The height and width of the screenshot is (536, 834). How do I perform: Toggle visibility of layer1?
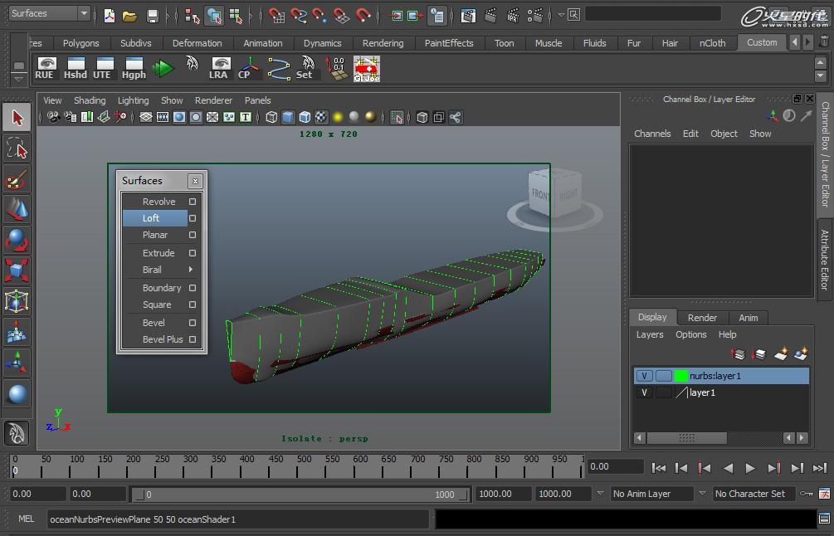pyautogui.click(x=644, y=392)
